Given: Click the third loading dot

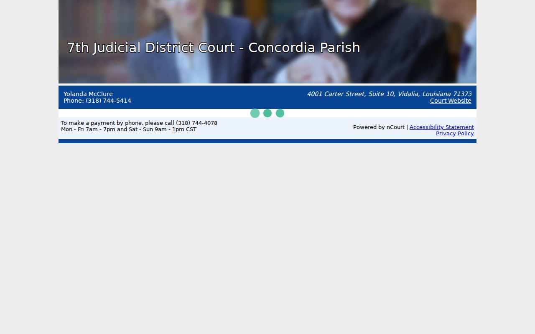Looking at the screenshot, I should pyautogui.click(x=280, y=113).
